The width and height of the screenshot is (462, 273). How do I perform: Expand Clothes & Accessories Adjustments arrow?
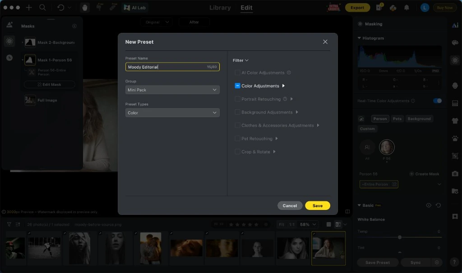(x=318, y=125)
